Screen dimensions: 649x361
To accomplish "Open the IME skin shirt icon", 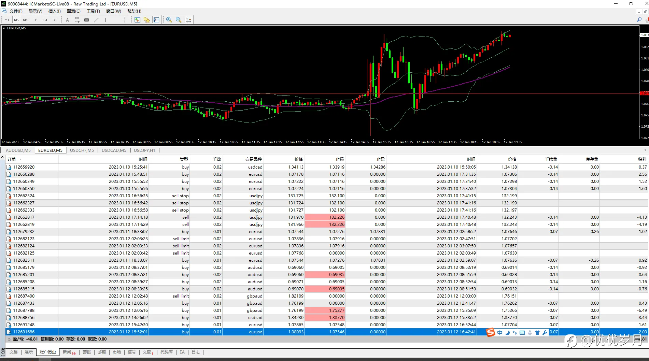I will (537, 333).
